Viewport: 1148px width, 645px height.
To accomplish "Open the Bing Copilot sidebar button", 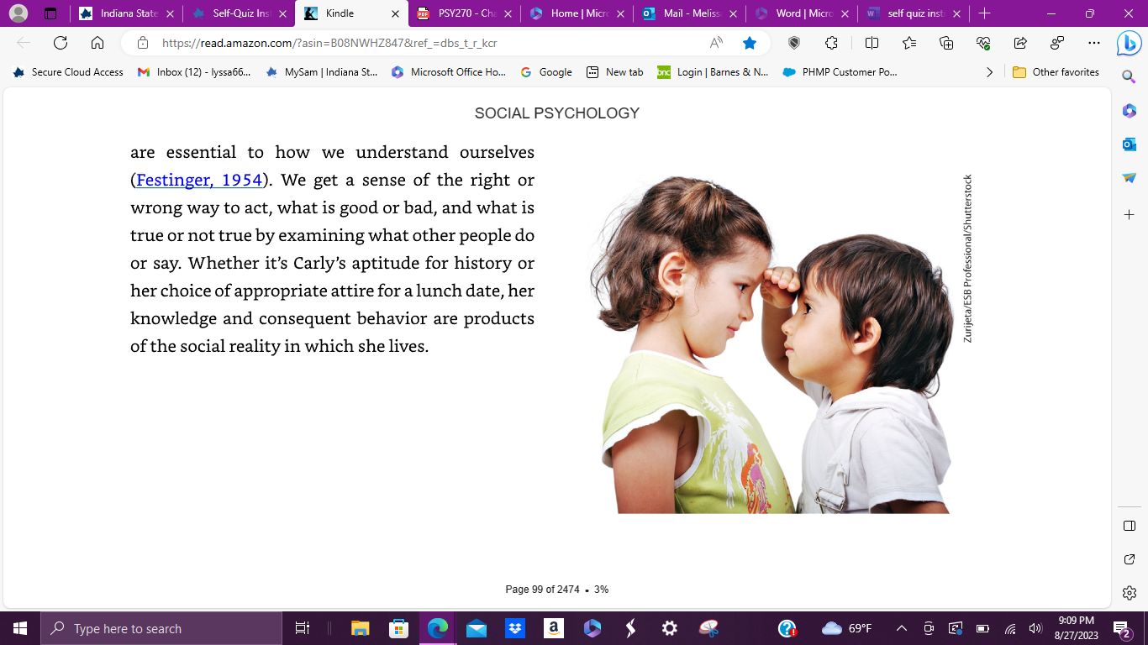I will point(1129,43).
